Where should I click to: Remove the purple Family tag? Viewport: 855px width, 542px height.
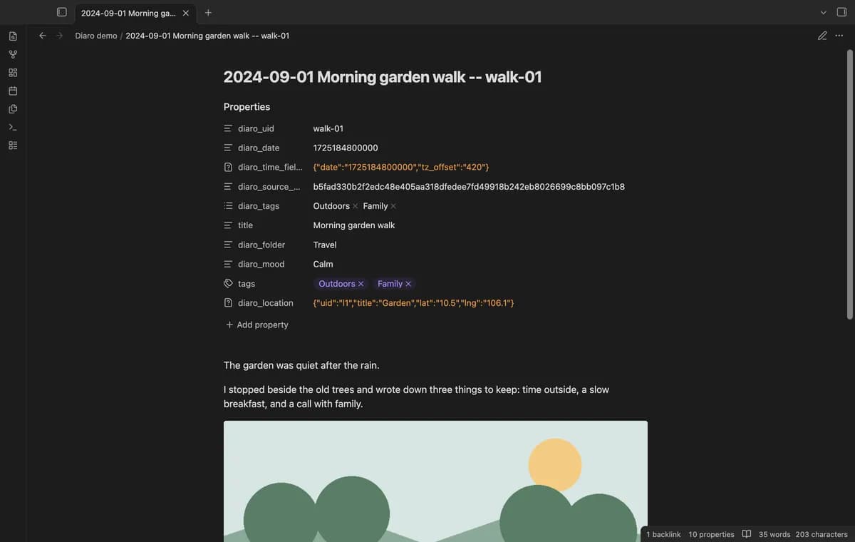[408, 284]
